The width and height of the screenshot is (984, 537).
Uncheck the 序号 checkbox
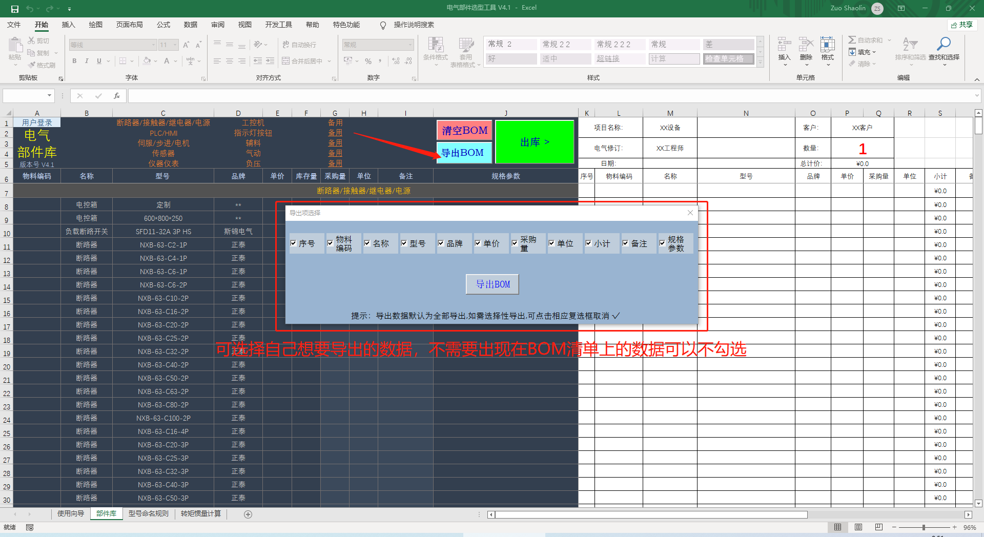click(294, 243)
